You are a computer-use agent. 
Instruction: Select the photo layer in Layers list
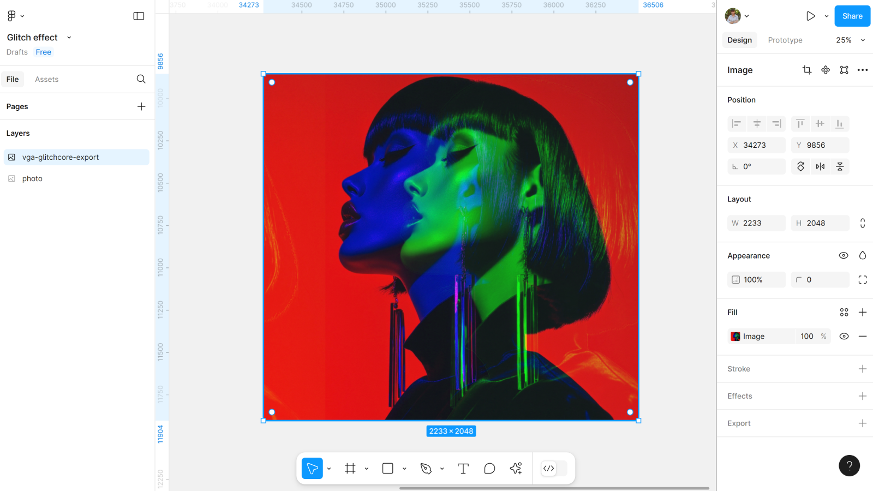[32, 178]
